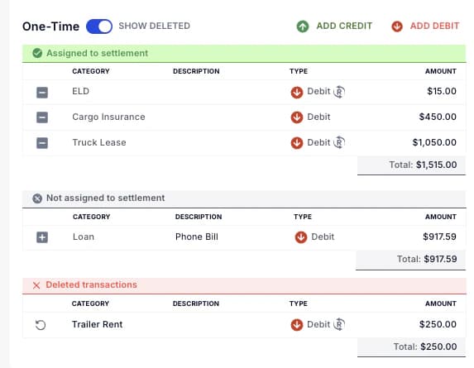Select the Truck Lease category cell
474x368 pixels.
[99, 142]
